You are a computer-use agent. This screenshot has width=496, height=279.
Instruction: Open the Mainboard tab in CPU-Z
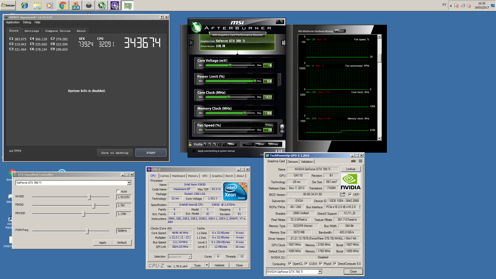[179, 176]
